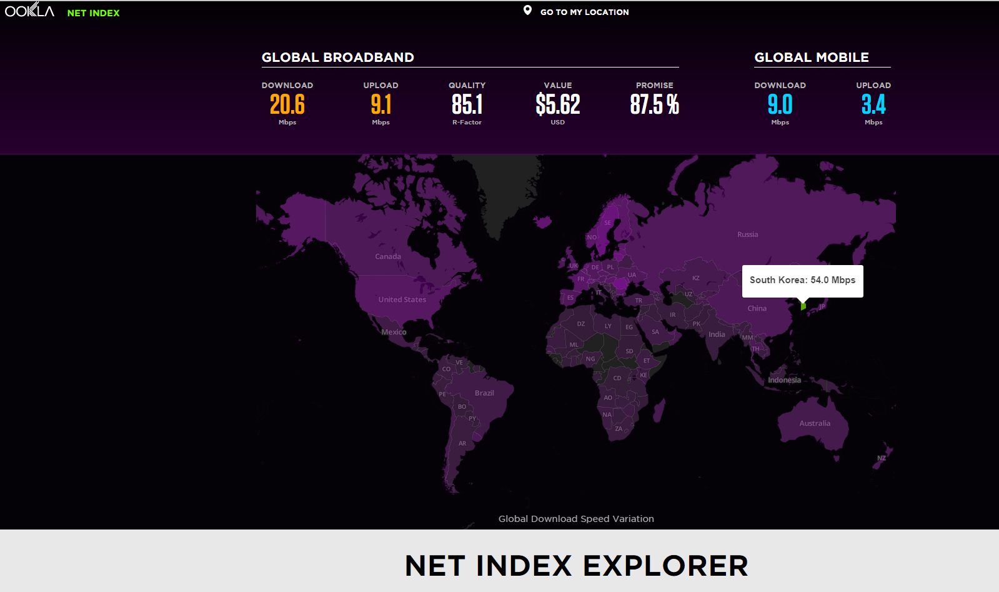Select broadband download value 20.6
Image resolution: width=999 pixels, height=592 pixels.
click(x=287, y=104)
